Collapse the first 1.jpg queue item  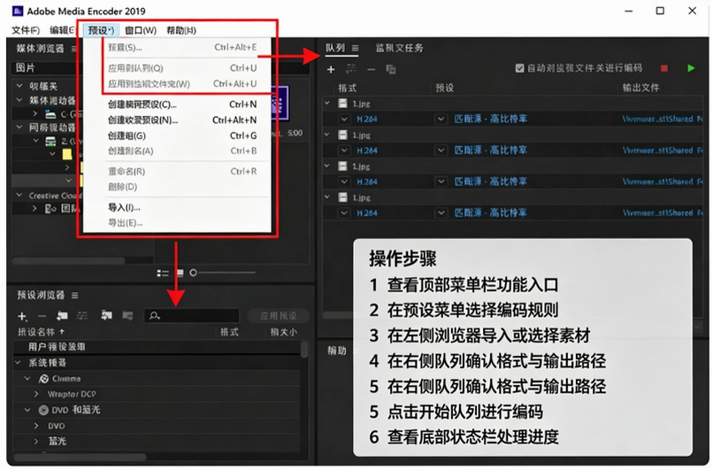327,104
